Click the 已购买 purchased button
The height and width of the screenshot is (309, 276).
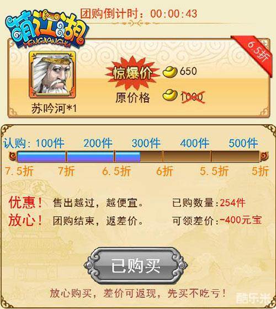pos(135,265)
